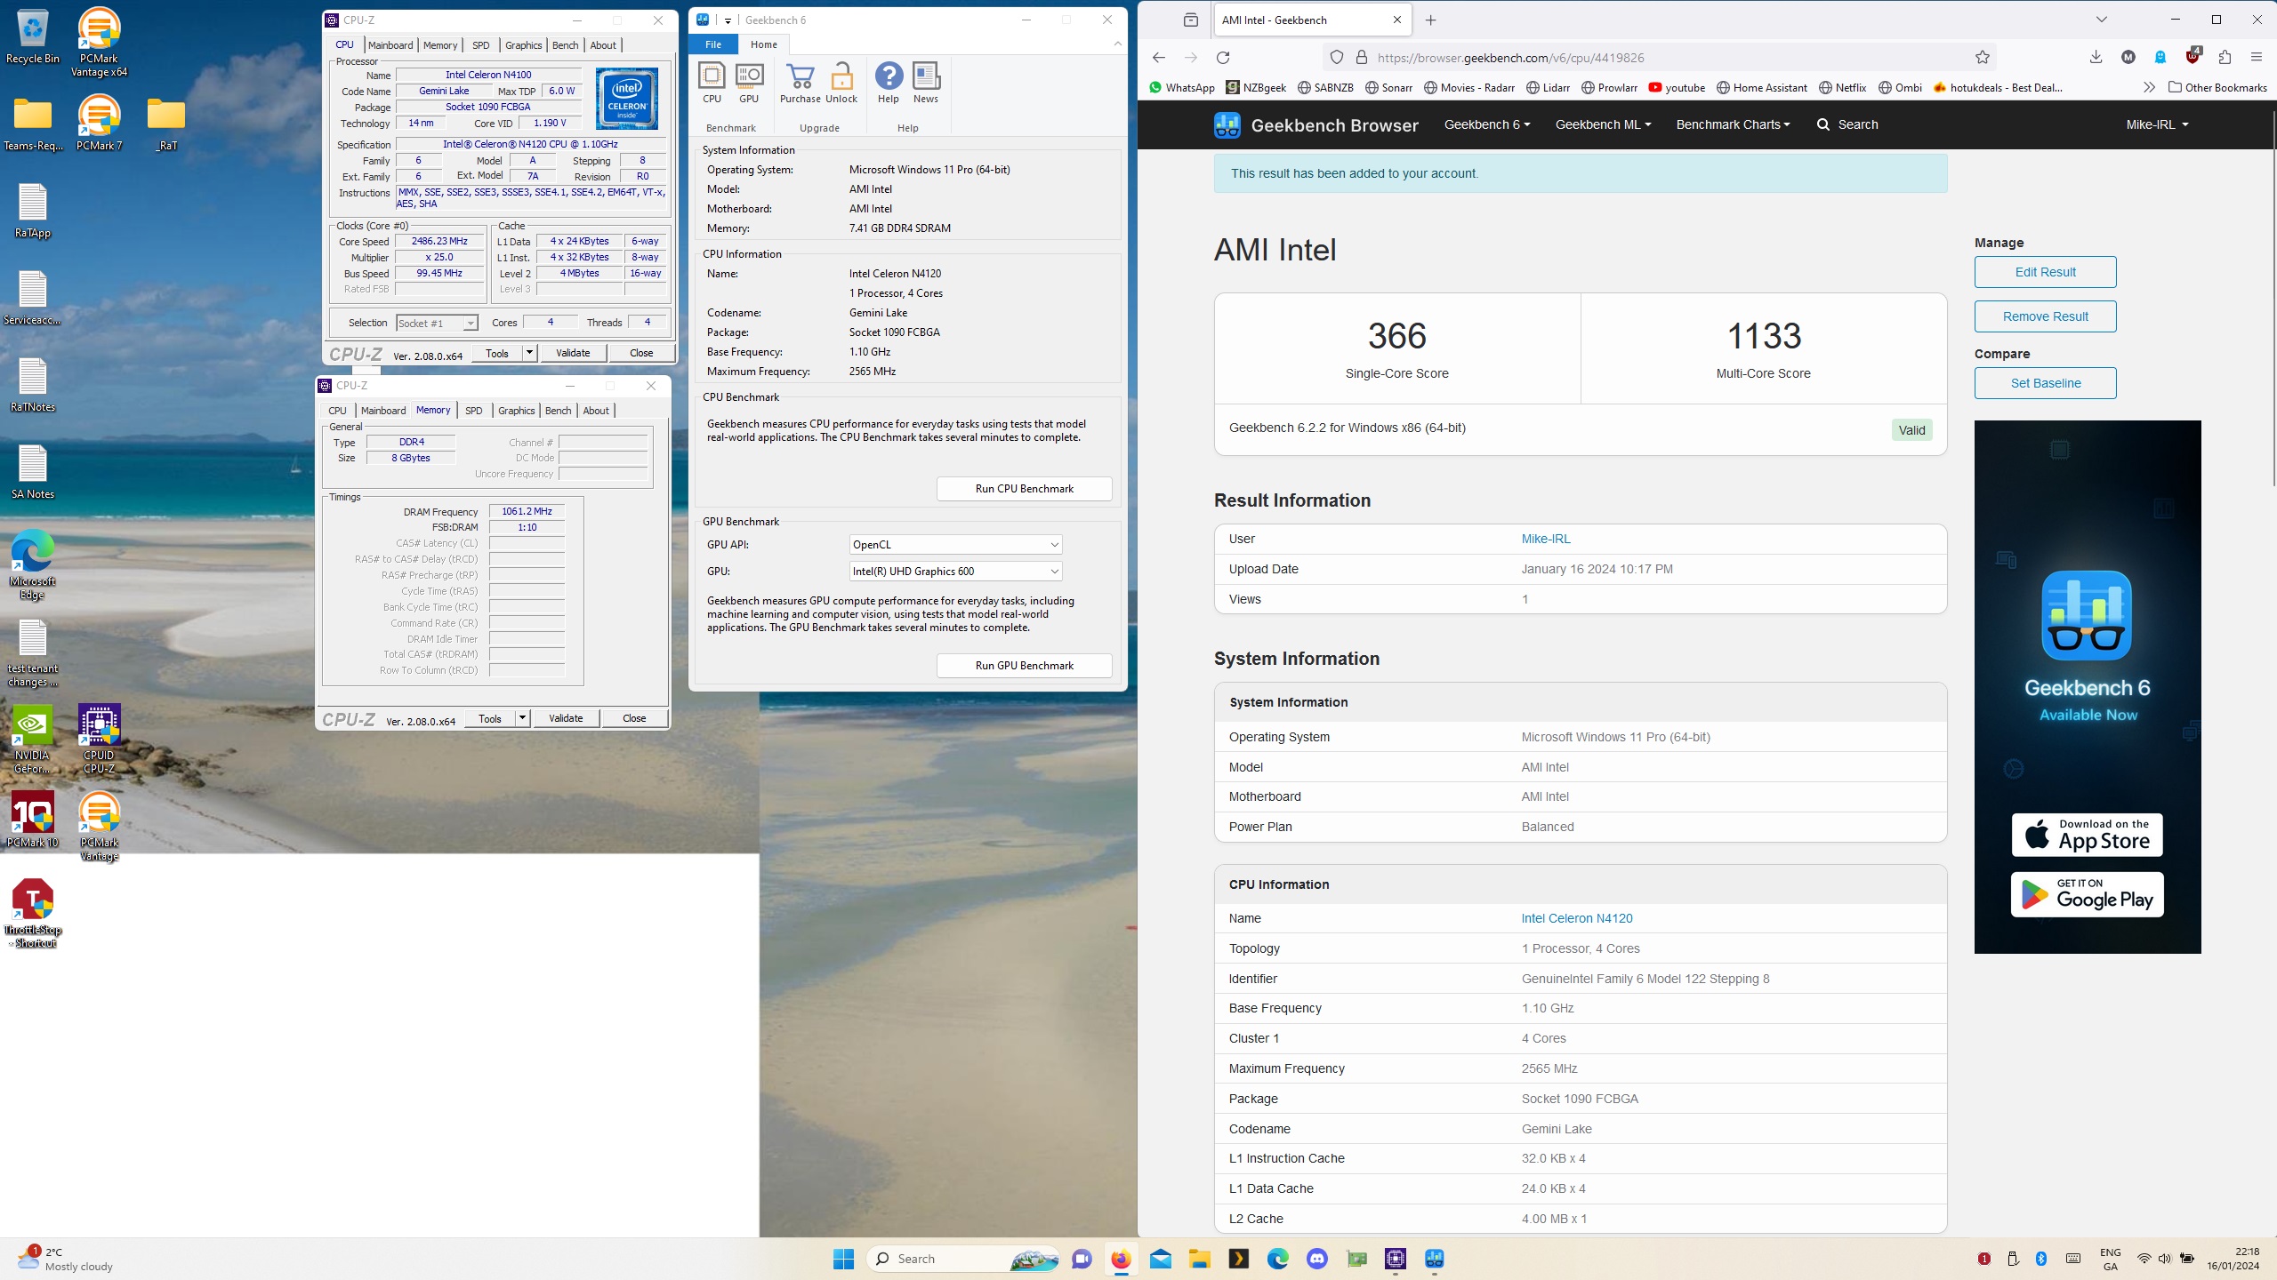Open the Search link in Geekbench Browser nav

1847,125
